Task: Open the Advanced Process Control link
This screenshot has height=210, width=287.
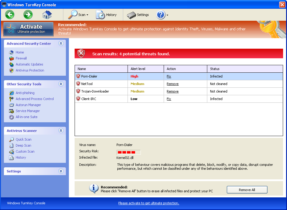Action: tap(35, 99)
